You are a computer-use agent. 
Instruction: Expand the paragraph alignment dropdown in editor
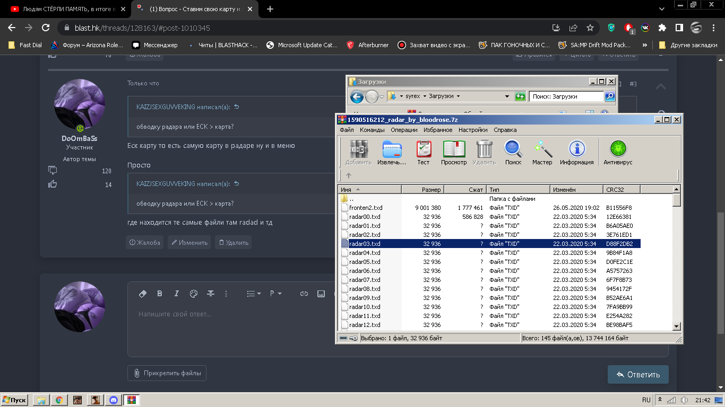276,294
